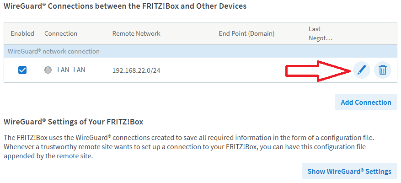
Task: Click the empty End Point cell of LAN_LAN
Action: 246,70
